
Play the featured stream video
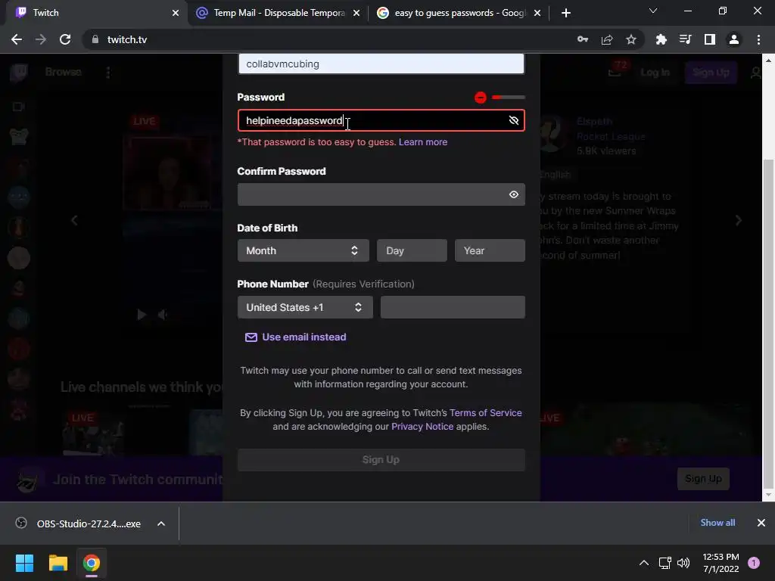coord(142,315)
